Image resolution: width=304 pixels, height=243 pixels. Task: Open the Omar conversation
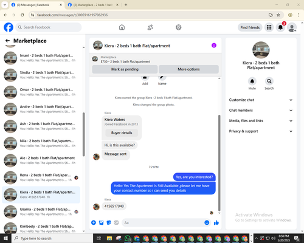[41, 92]
